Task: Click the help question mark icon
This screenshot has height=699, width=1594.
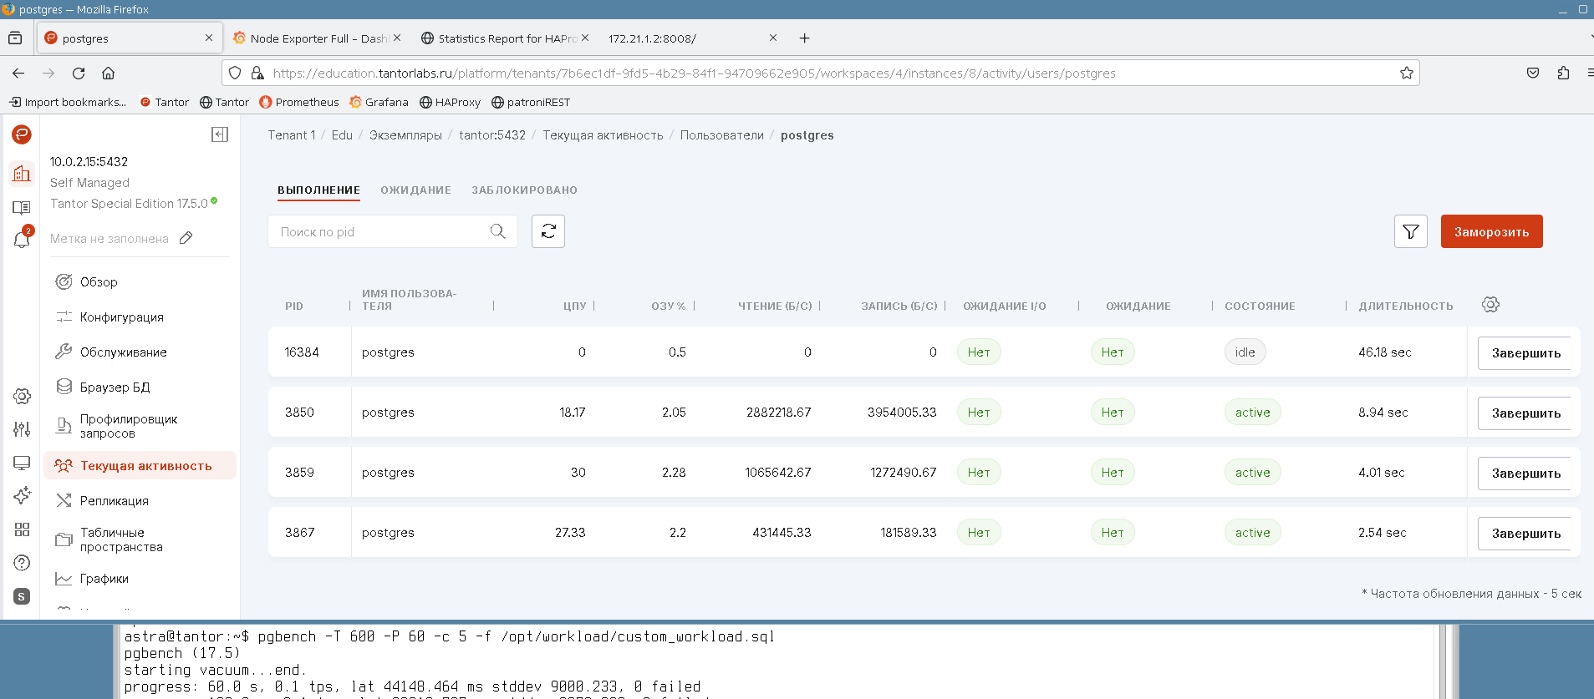Action: (22, 563)
